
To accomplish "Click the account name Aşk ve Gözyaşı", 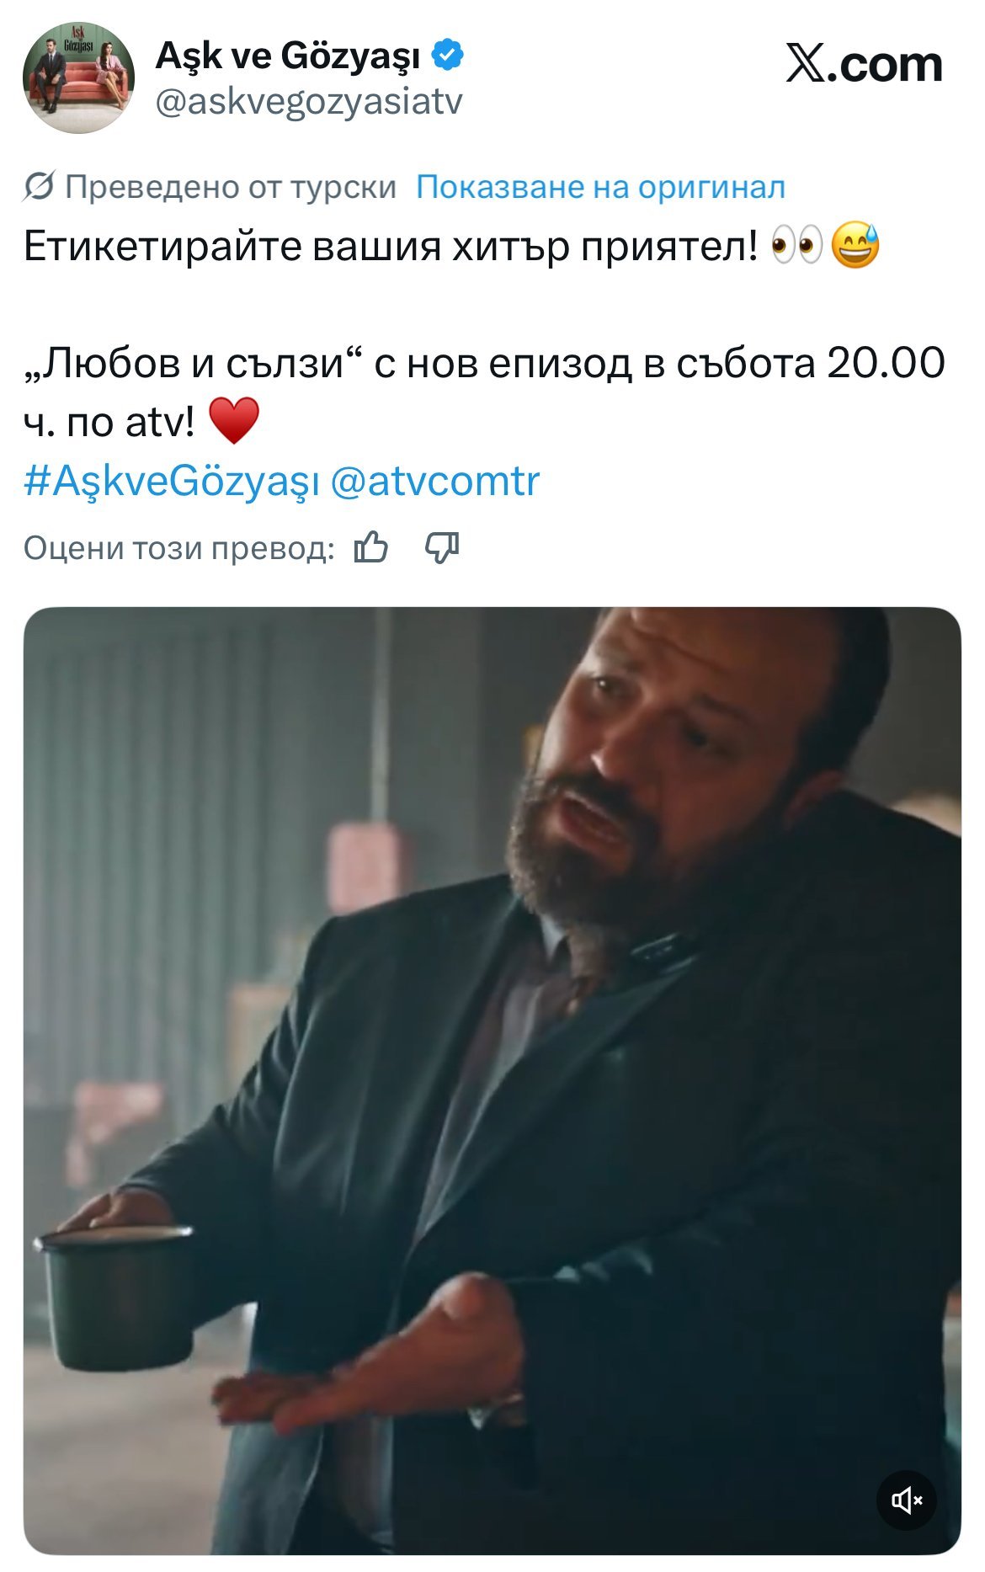I will tap(287, 56).
